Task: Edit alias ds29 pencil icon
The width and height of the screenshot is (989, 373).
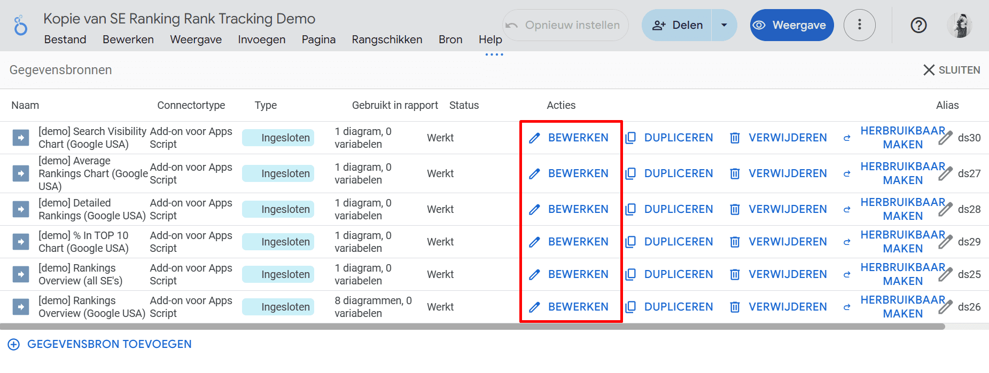Action: (x=946, y=242)
